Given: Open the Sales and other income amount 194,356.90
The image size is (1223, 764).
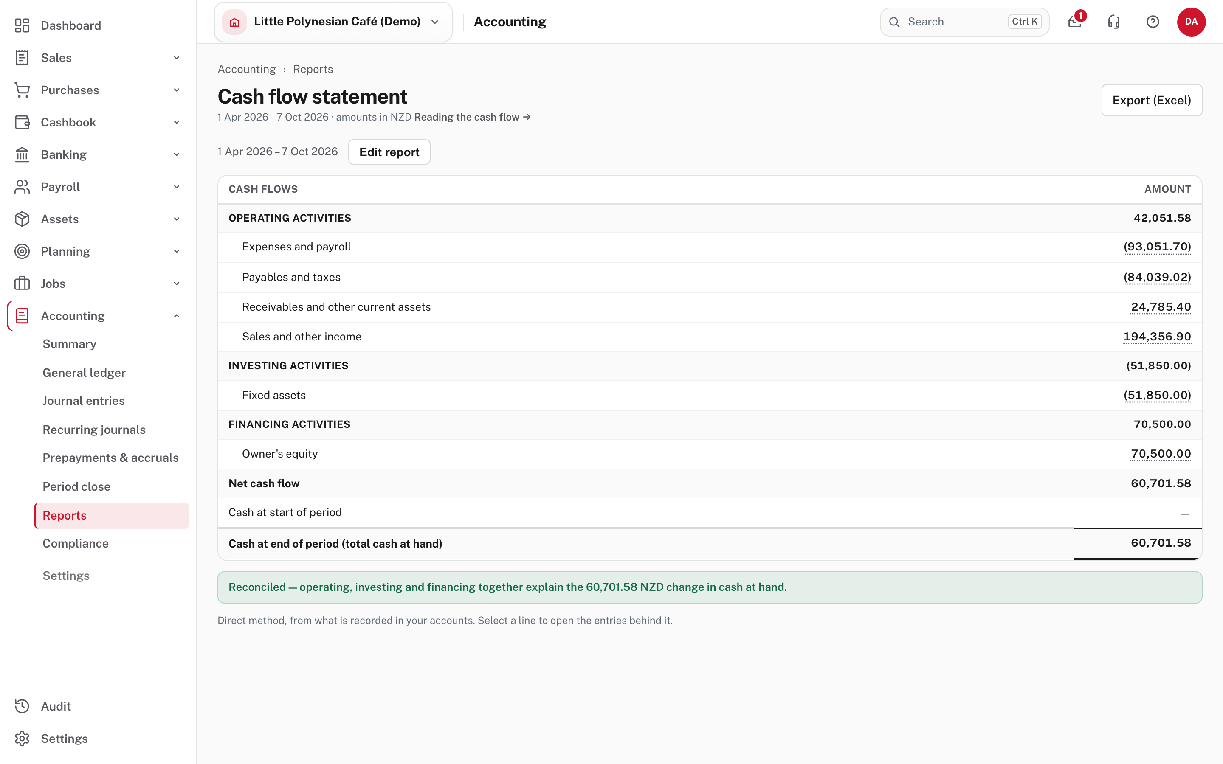Looking at the screenshot, I should (1157, 337).
